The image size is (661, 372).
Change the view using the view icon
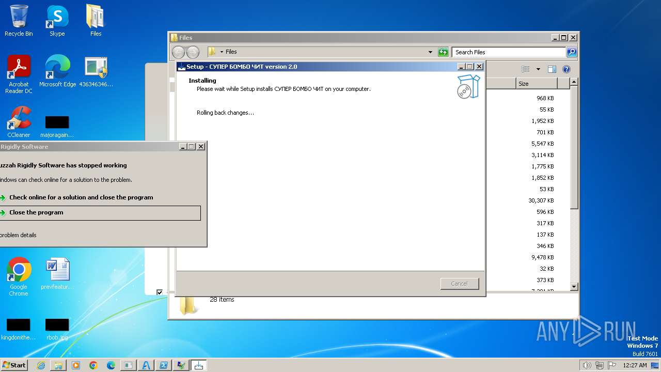pyautogui.click(x=526, y=69)
